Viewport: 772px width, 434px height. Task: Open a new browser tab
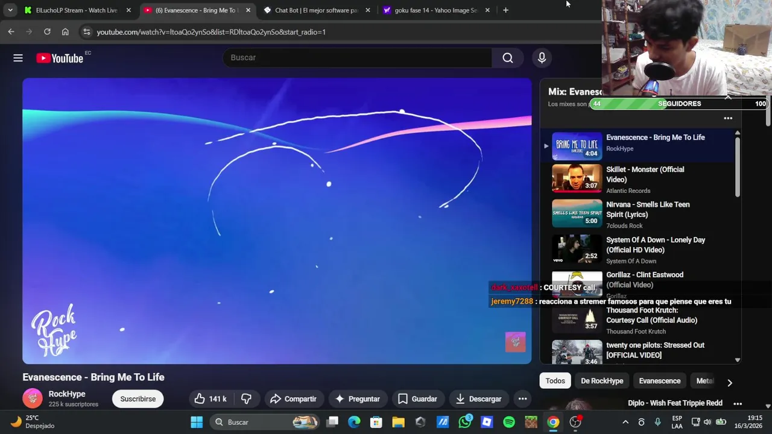click(505, 10)
